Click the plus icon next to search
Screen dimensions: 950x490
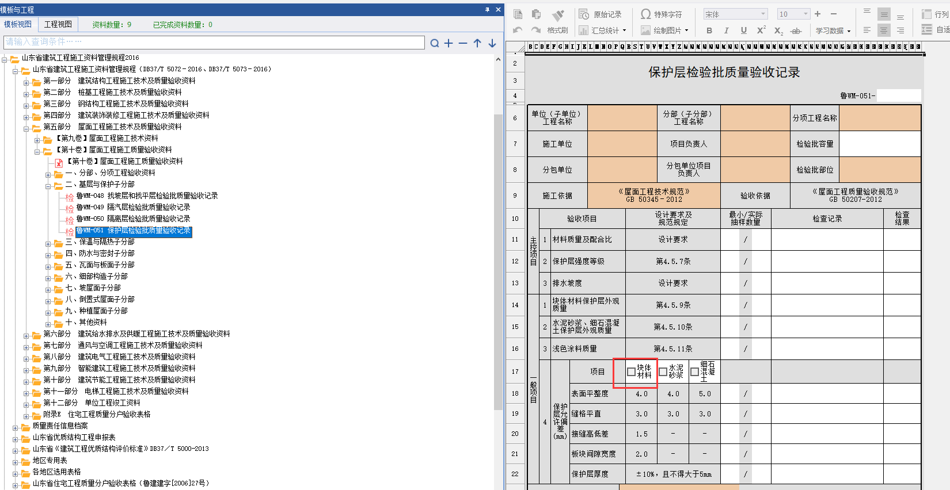pos(449,43)
